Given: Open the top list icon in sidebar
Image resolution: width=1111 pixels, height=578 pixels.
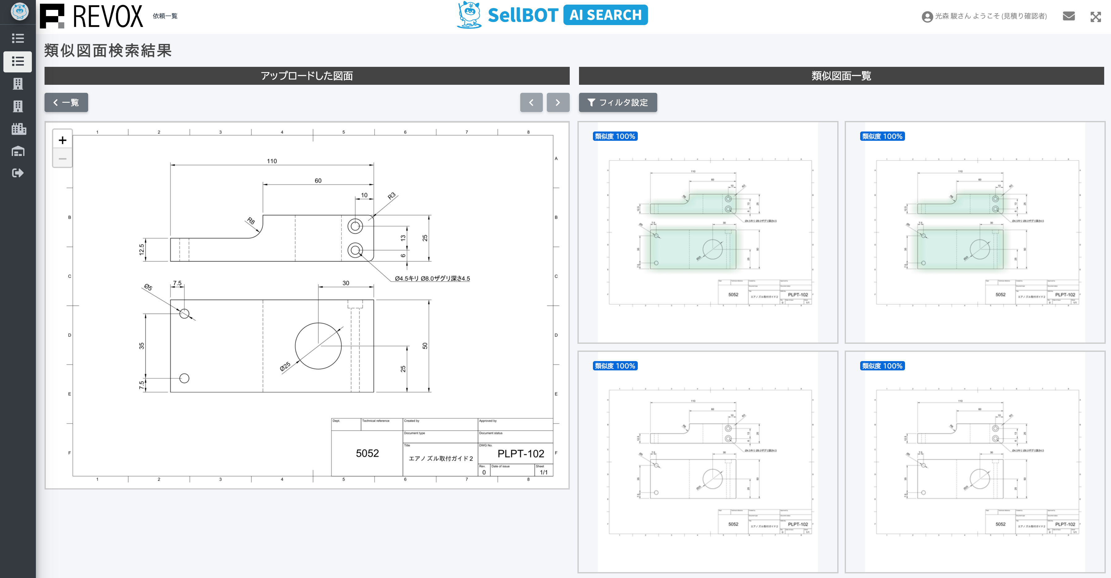Looking at the screenshot, I should [18, 38].
